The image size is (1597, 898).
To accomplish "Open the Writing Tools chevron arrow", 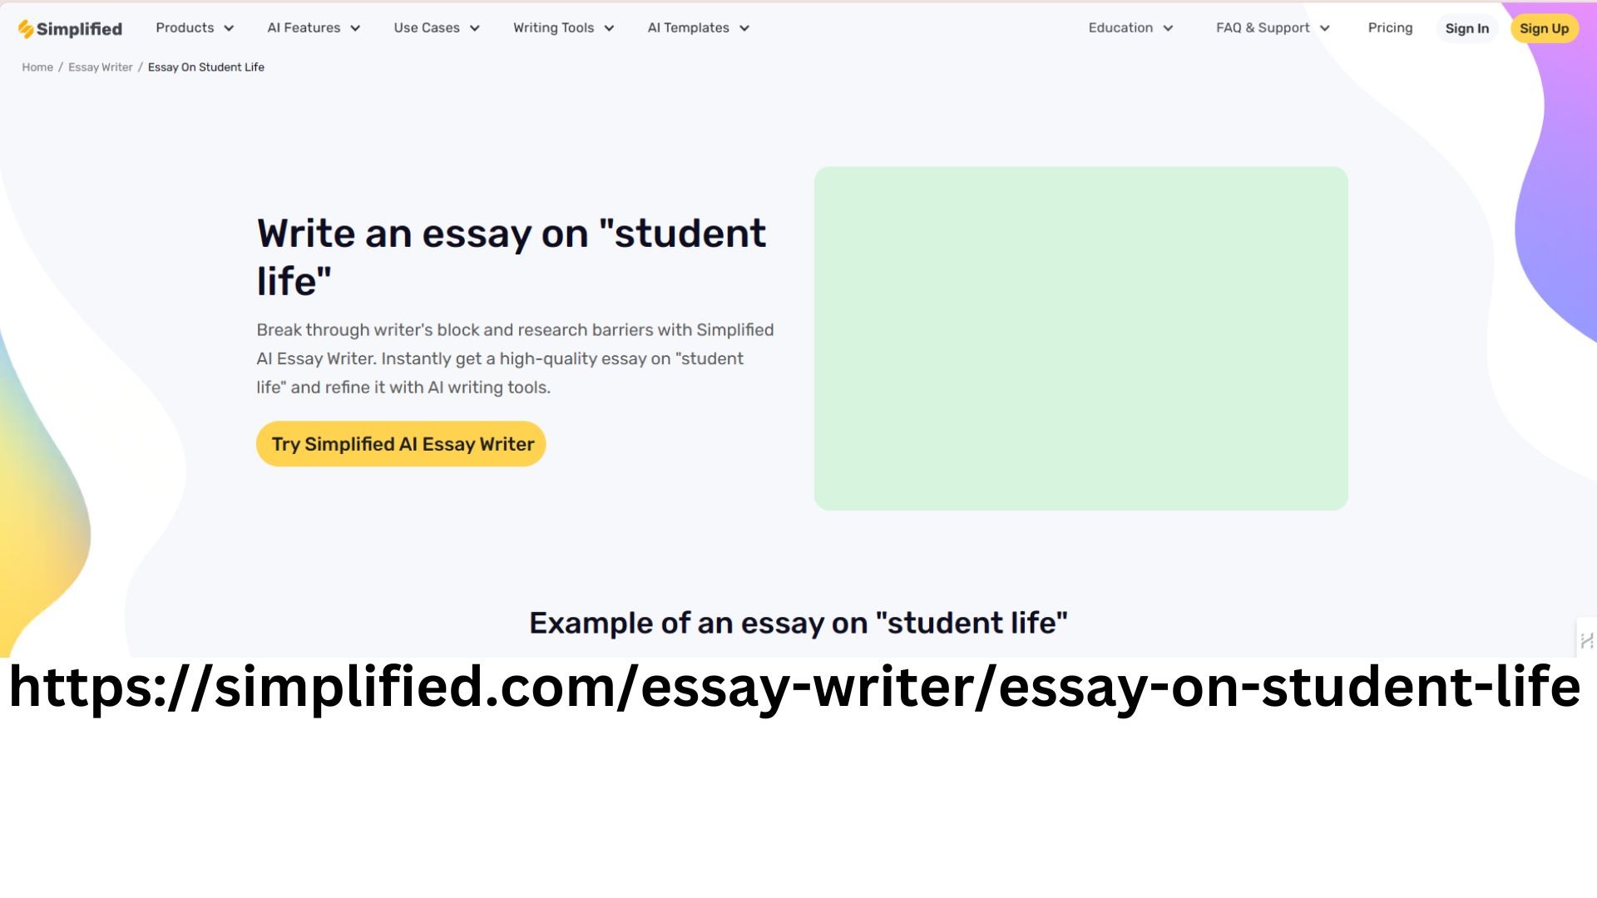I will pyautogui.click(x=609, y=28).
